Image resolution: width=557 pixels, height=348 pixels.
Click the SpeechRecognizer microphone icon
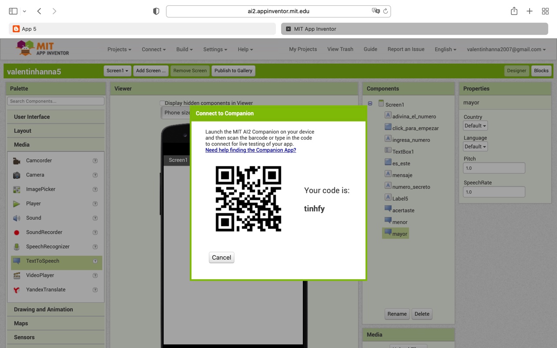tap(17, 247)
